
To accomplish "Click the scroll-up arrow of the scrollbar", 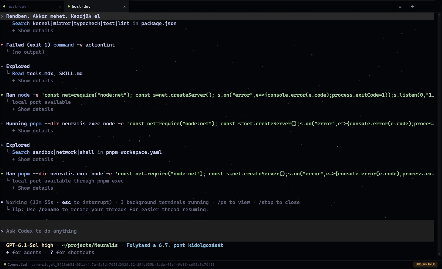I will 439,14.
